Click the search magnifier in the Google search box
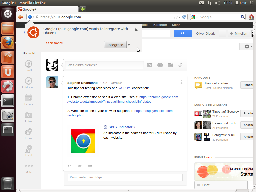 (243, 17)
